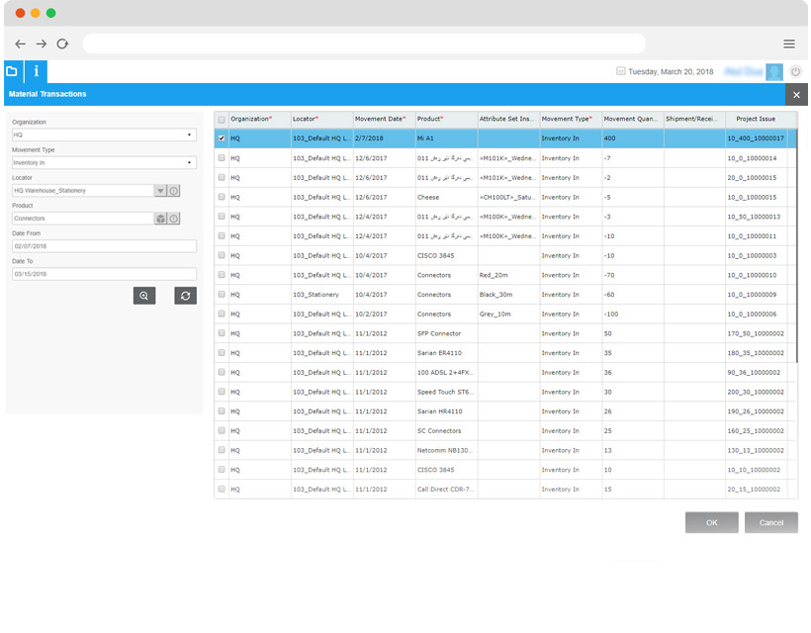The image size is (811, 633).
Task: Click the search magnifier button below Date To
Action: [x=144, y=295]
